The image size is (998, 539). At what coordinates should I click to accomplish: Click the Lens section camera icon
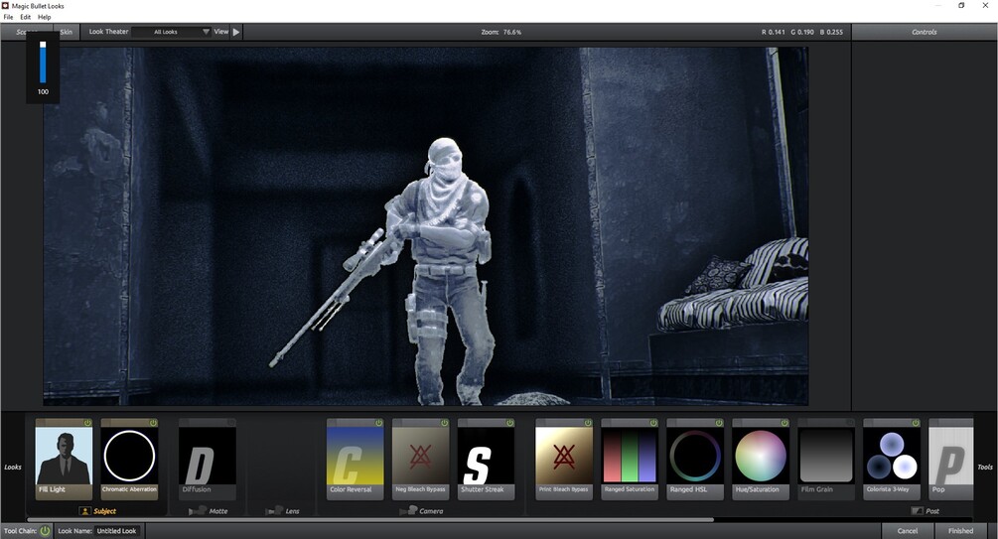(x=274, y=511)
